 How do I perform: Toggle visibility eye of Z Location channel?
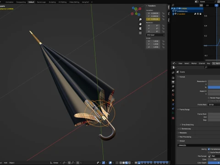point(176,14)
